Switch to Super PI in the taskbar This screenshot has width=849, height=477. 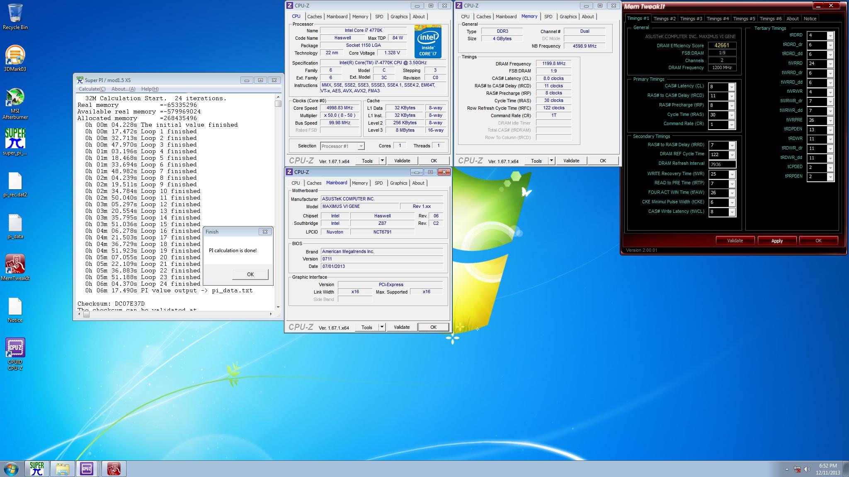[37, 469]
